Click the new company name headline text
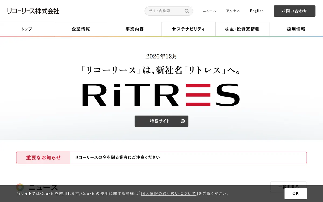 point(161,70)
